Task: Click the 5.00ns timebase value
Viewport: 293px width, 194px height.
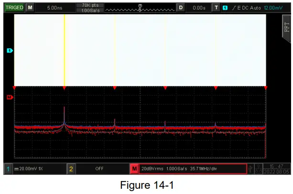Action: (54, 8)
